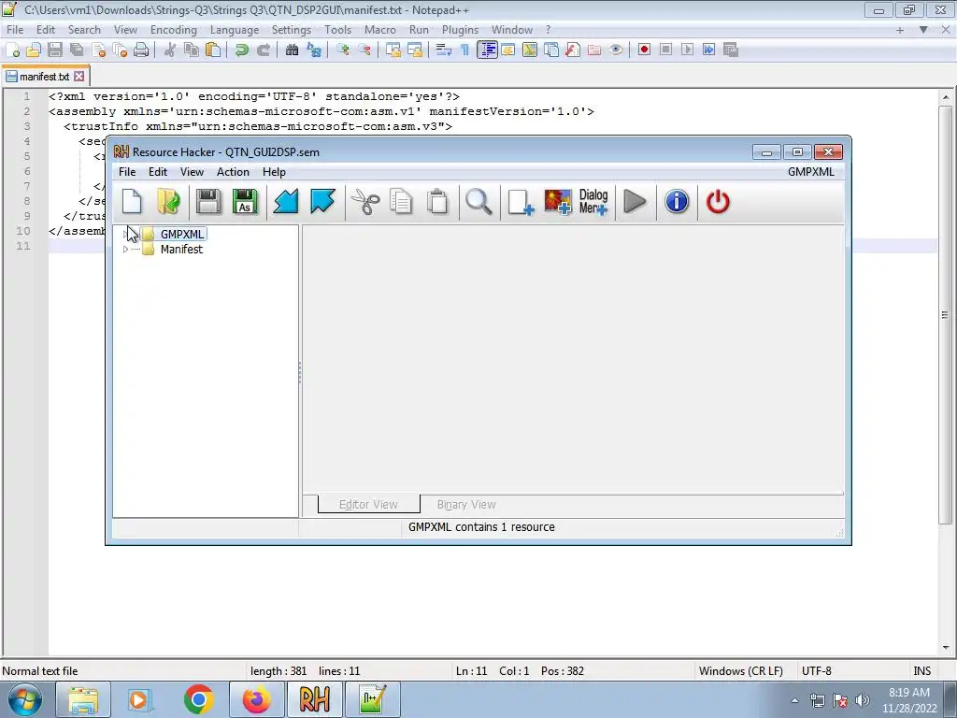This screenshot has height=718, width=957.
Task: Open Windows Start button
Action: 24,699
